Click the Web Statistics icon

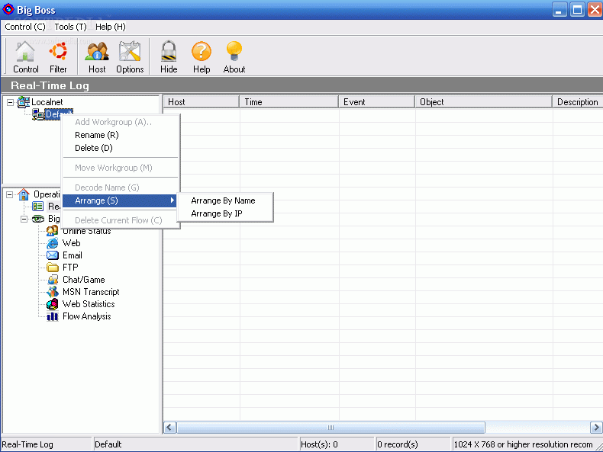coord(53,304)
